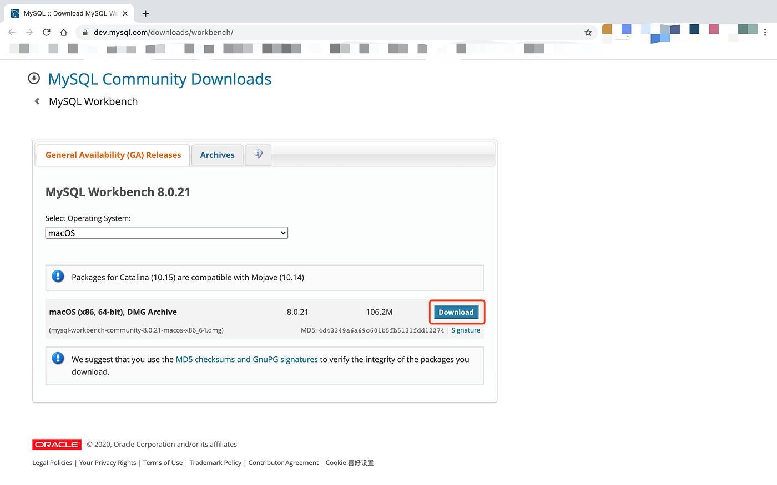Go to browser home page

tap(64, 32)
